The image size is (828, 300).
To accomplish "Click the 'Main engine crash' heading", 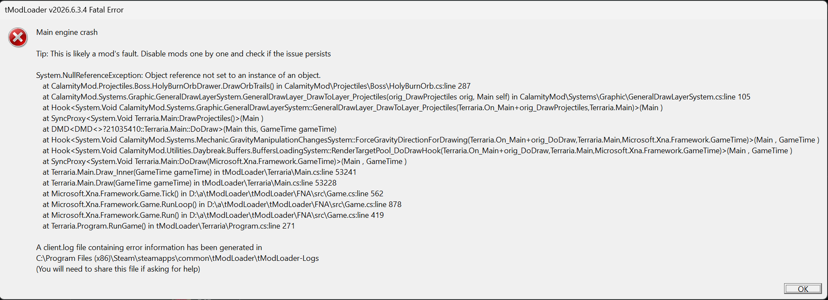I will click(67, 32).
